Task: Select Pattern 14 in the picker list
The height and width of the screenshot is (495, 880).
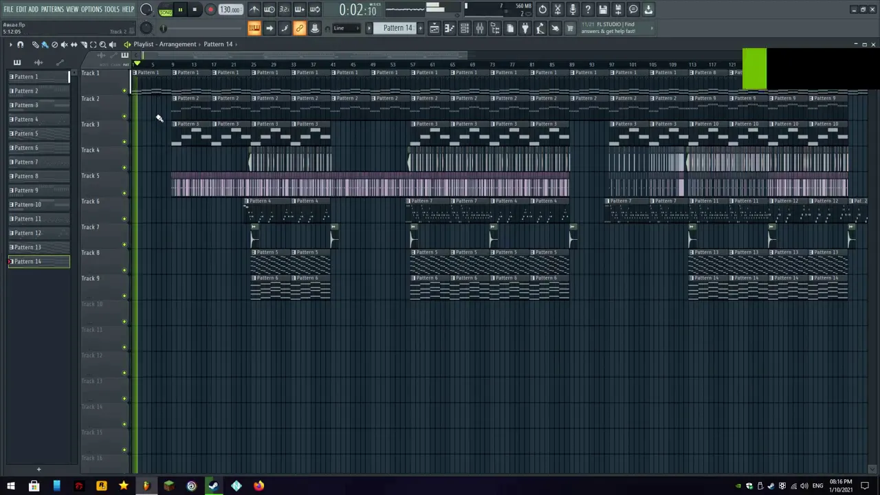Action: coord(38,262)
